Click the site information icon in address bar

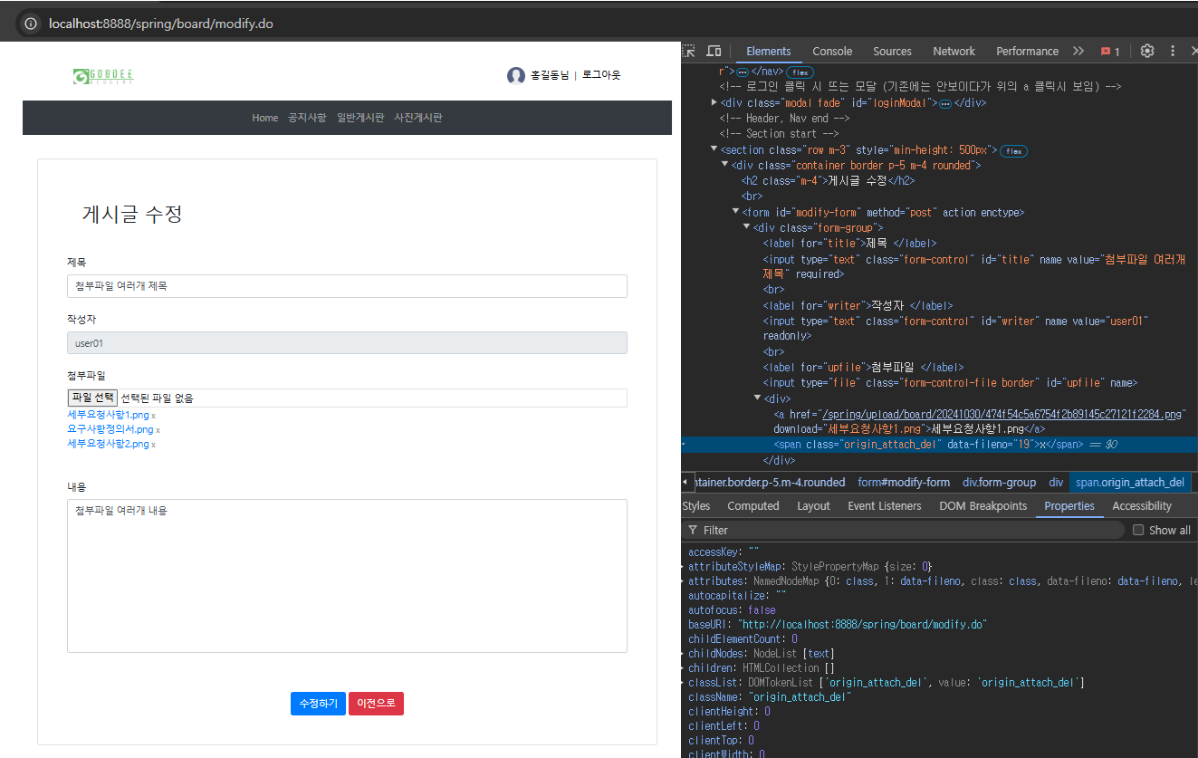point(30,24)
